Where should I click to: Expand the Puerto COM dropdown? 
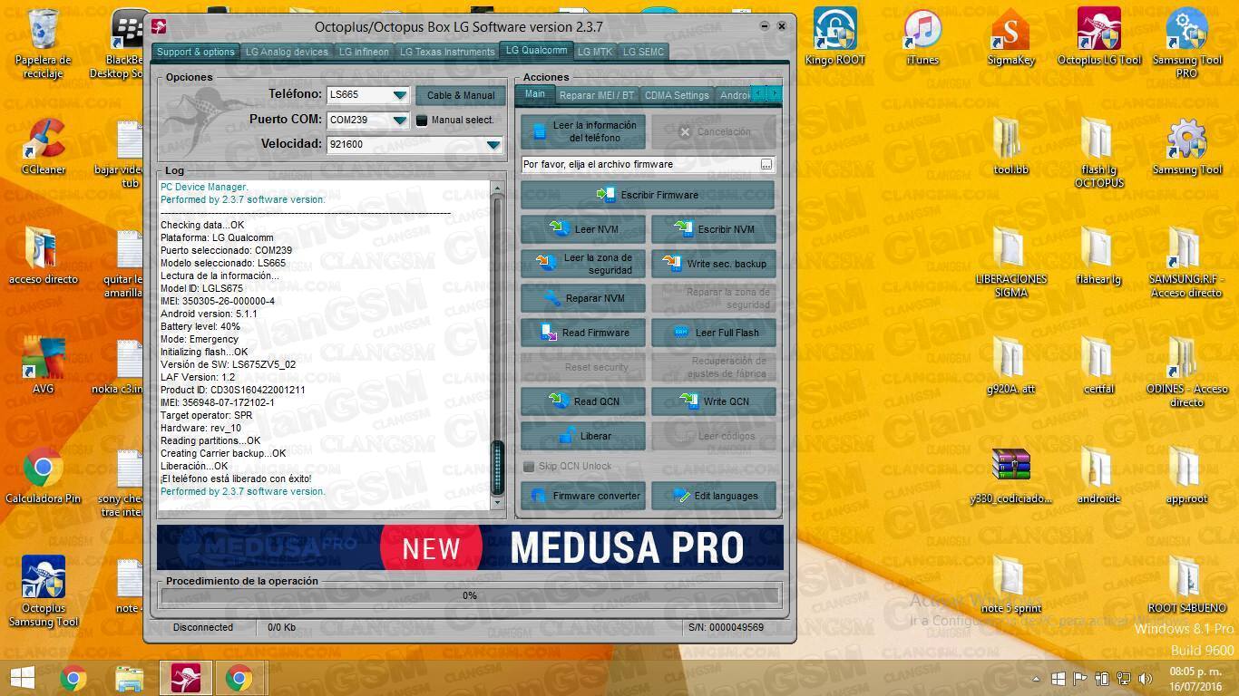[x=399, y=120]
